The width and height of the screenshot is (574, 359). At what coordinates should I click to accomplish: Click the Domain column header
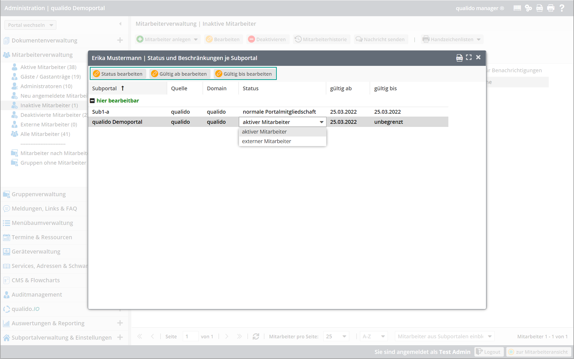click(221, 88)
